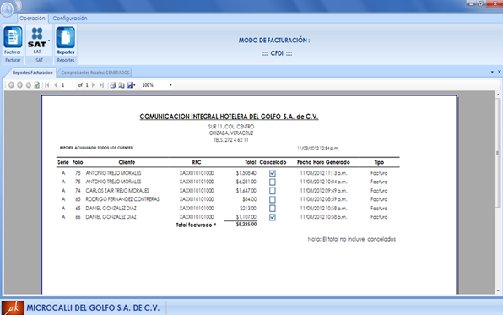The height and width of the screenshot is (315, 503).
Task: Switch to print layout view
Action: (122, 85)
